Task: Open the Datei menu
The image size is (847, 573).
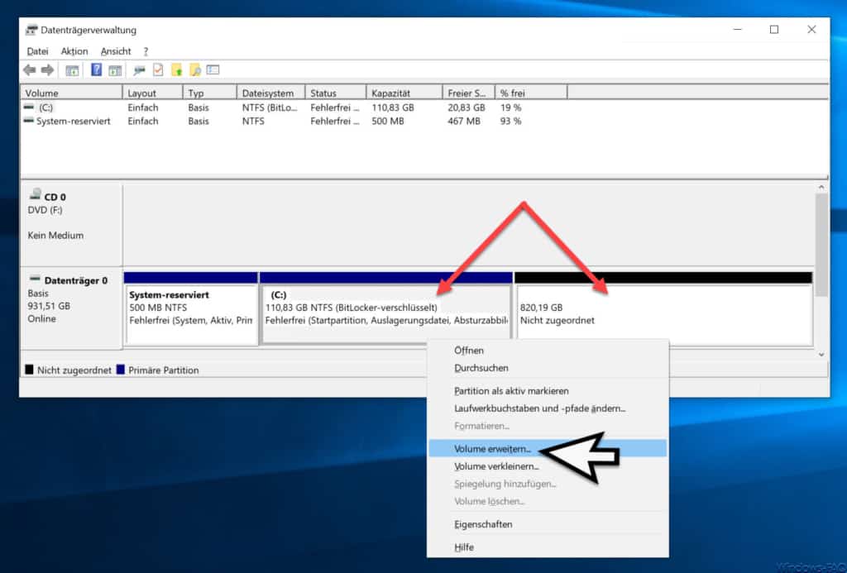Action: [x=37, y=51]
